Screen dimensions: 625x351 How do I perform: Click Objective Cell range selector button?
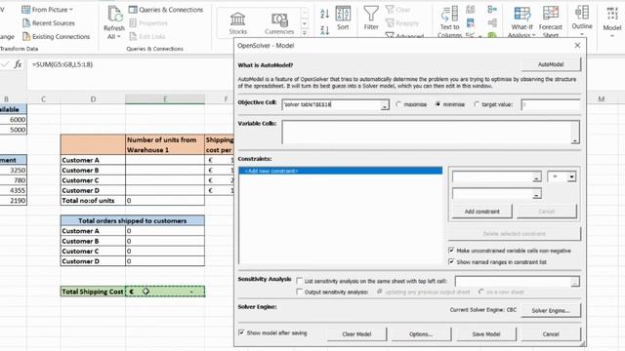click(x=384, y=105)
